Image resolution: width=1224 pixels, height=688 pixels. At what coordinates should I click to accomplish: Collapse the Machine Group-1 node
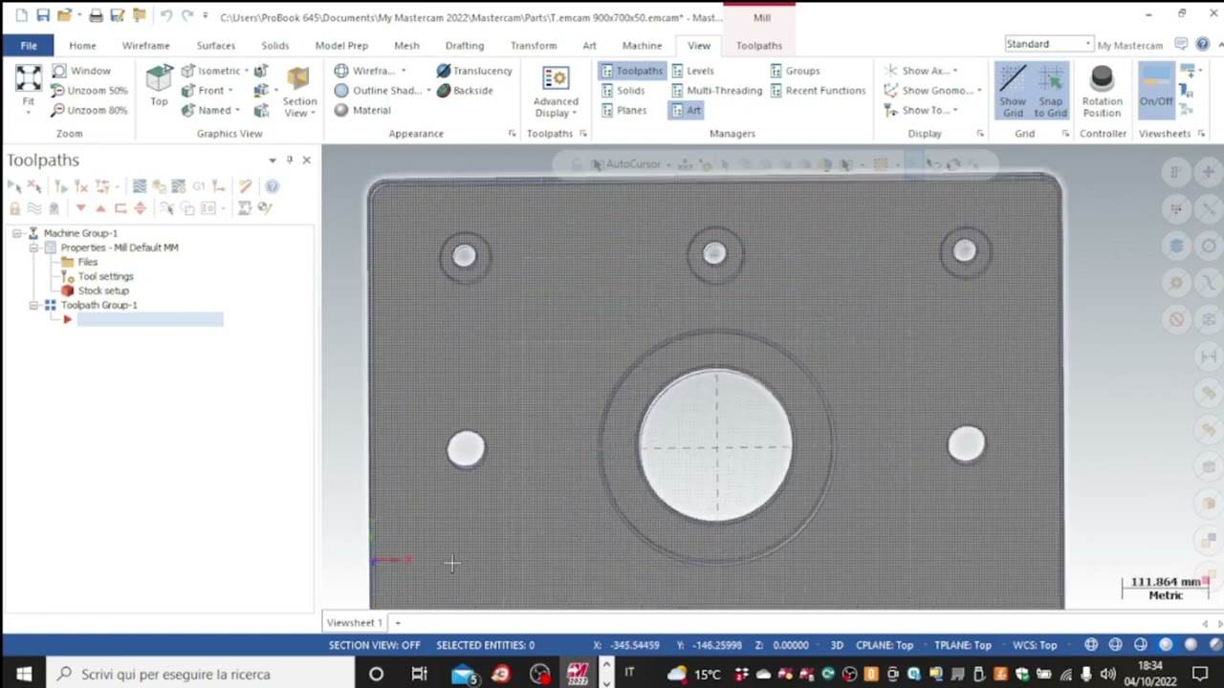pos(17,233)
